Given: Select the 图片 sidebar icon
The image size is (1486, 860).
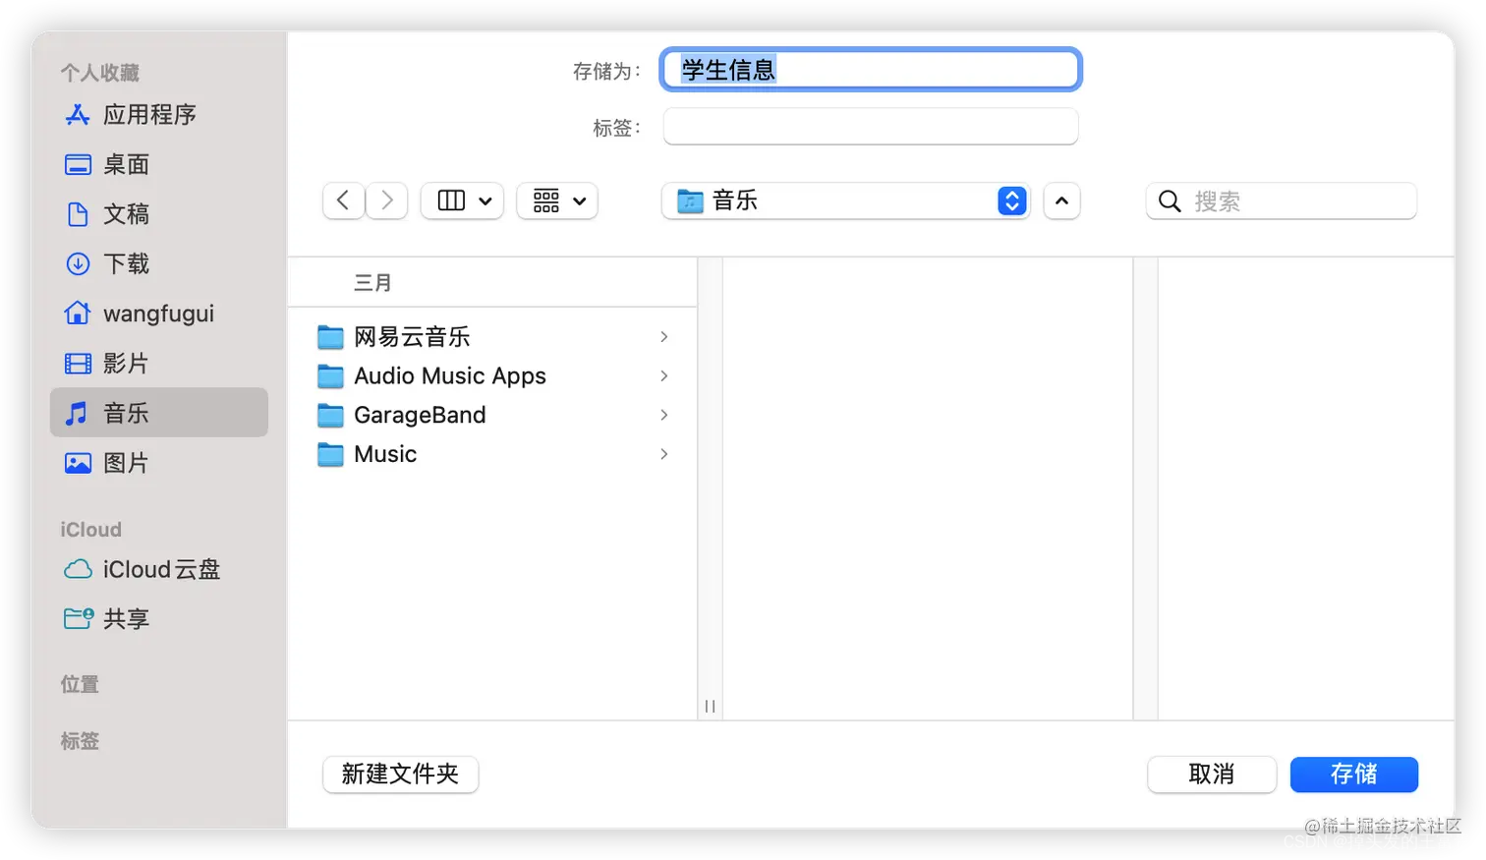Looking at the screenshot, I should [x=126, y=462].
